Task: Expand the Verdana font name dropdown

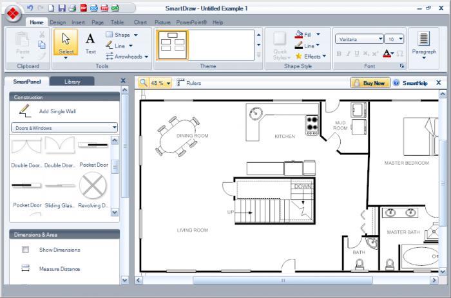Action: tap(381, 39)
